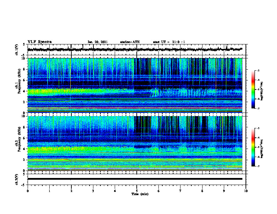Click the "5" volt tick of ch.1(V) panel
Screen dimensions: 277x214
pyautogui.click(x=24, y=45)
